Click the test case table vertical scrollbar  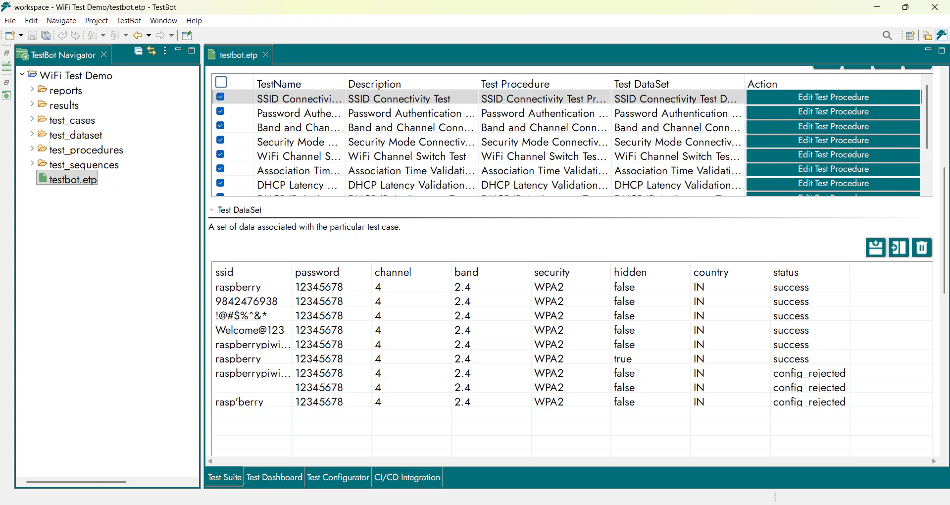pyautogui.click(x=927, y=117)
